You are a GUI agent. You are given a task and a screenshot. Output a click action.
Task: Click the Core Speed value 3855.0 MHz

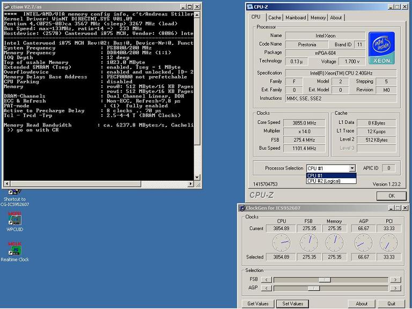point(304,123)
